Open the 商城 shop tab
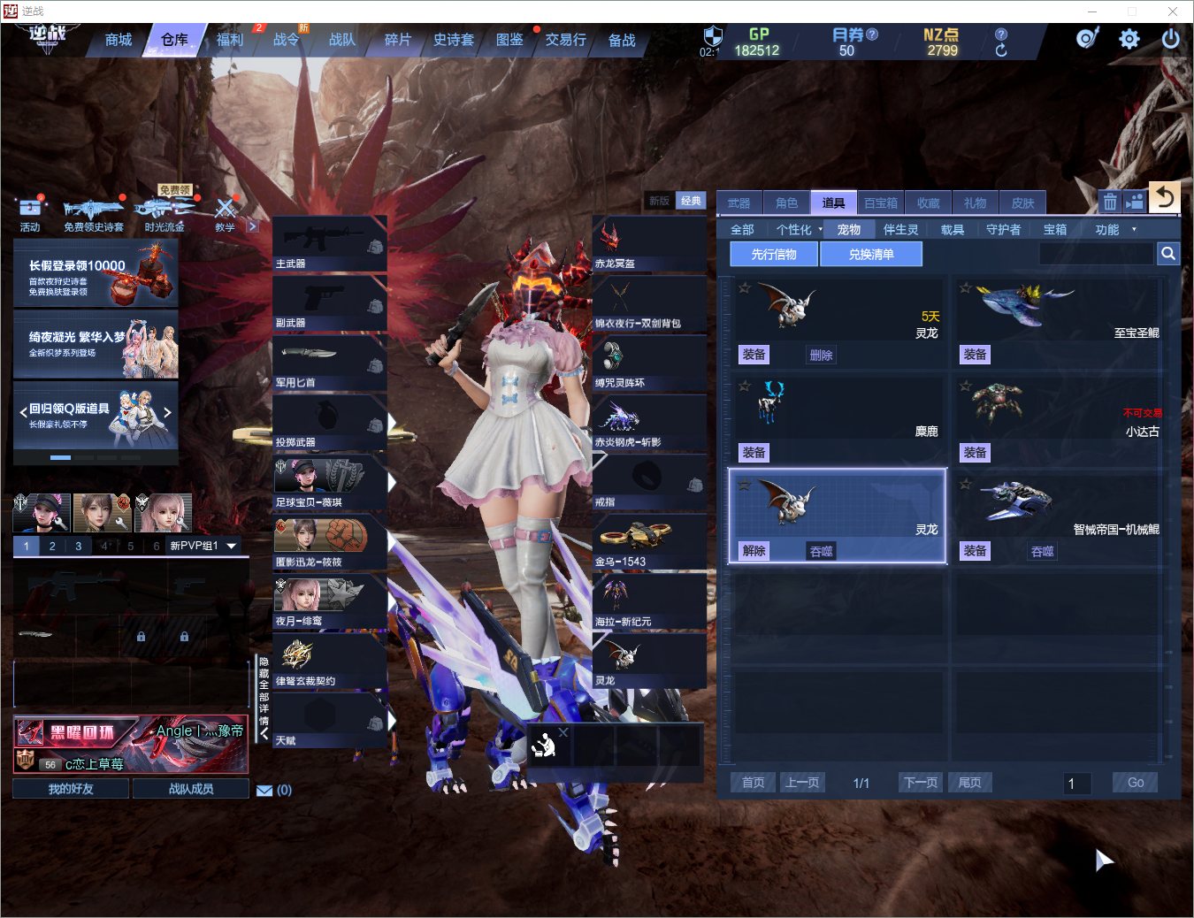The height and width of the screenshot is (918, 1194). [119, 40]
